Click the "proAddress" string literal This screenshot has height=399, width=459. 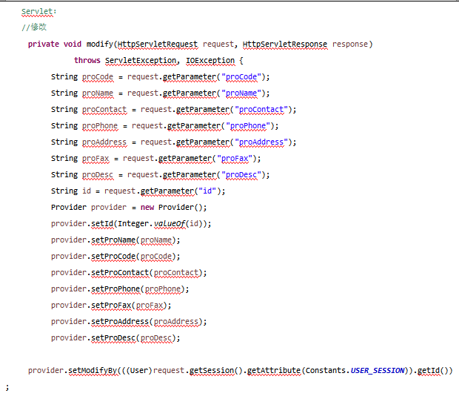click(261, 142)
